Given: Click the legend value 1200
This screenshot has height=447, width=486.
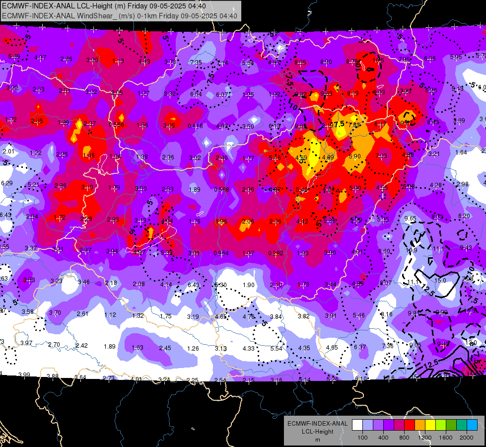Looking at the screenshot, I should [x=425, y=438].
